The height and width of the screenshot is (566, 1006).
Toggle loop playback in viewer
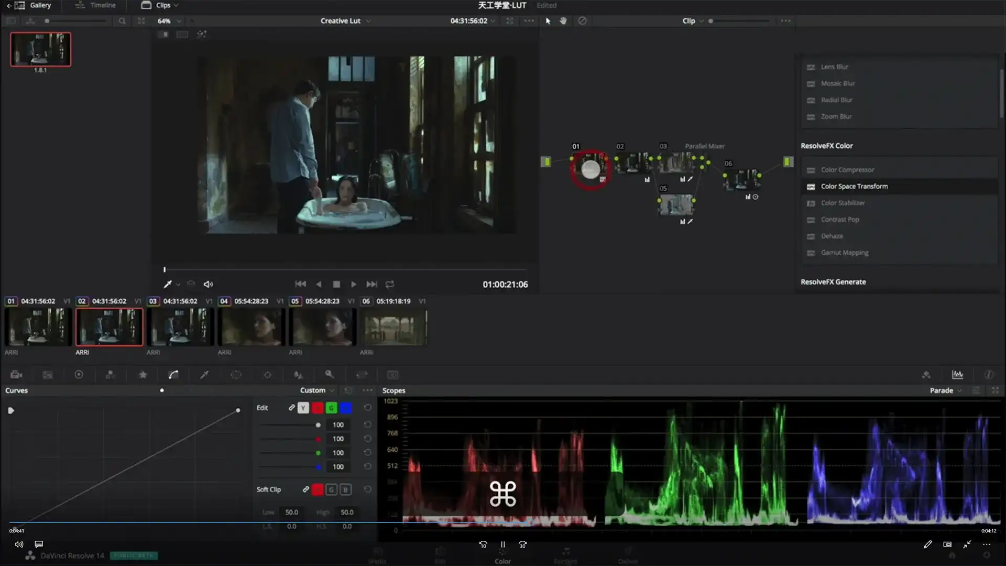pos(390,284)
